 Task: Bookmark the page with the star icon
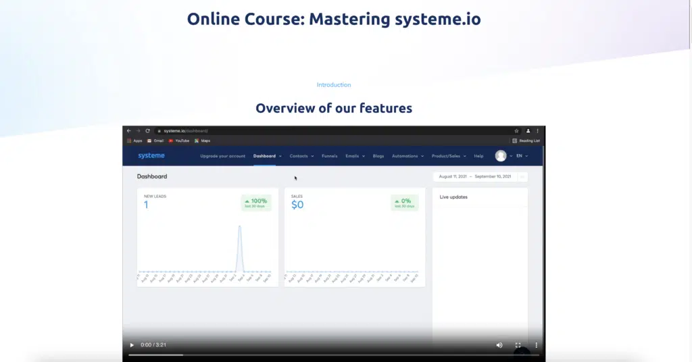click(517, 130)
